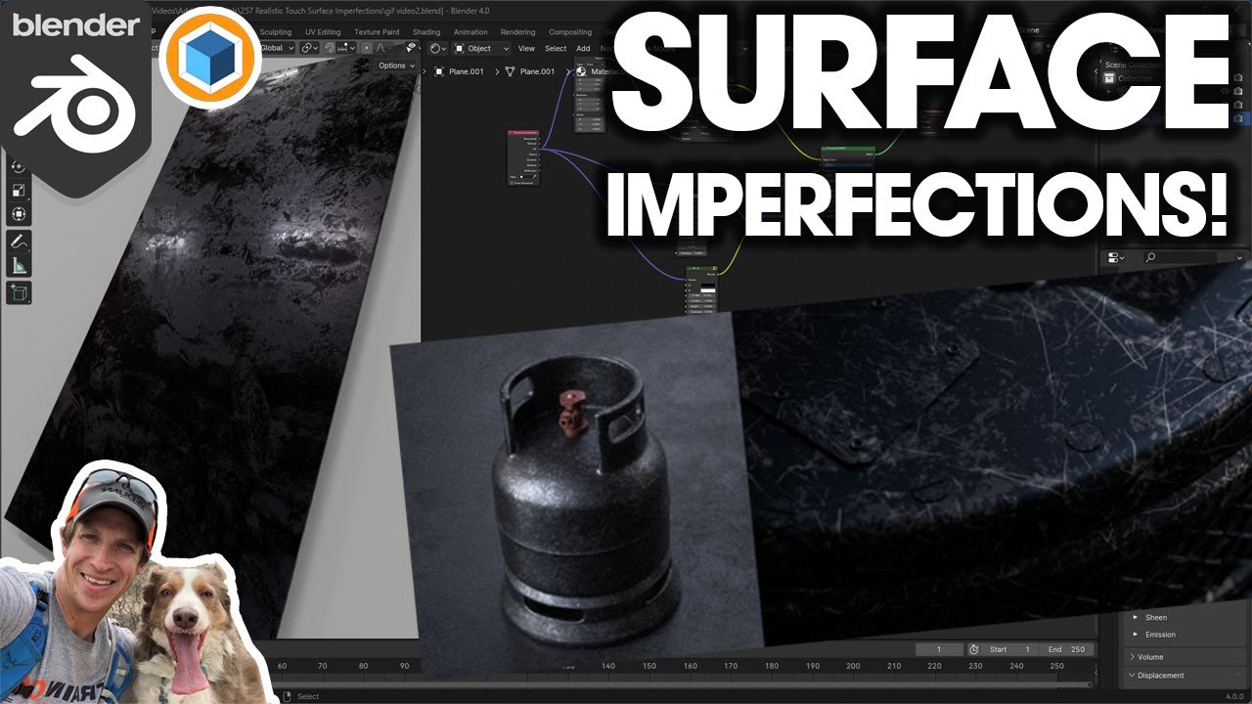Select the Add Cube tool

point(19,291)
